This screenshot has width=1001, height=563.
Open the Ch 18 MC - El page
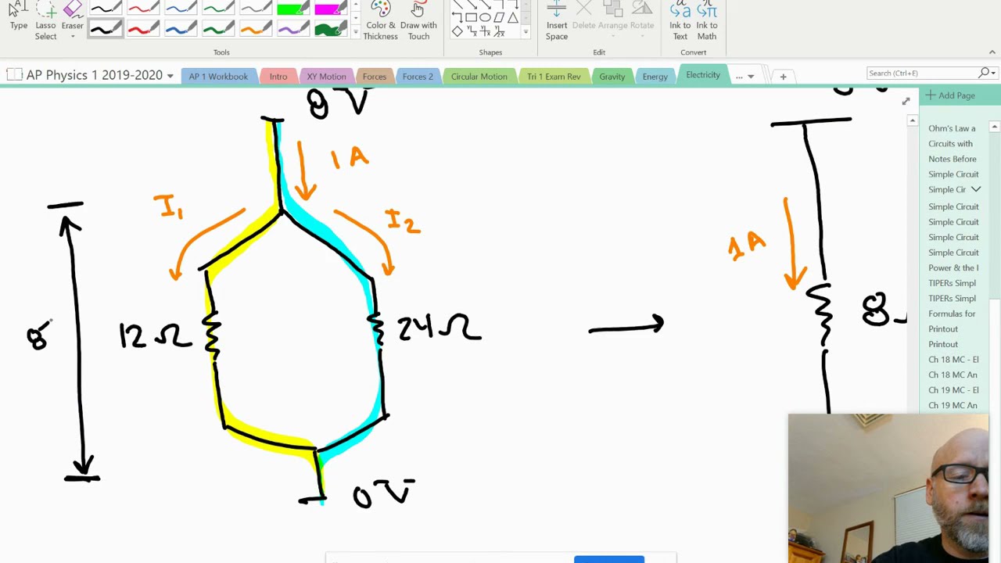[953, 360]
